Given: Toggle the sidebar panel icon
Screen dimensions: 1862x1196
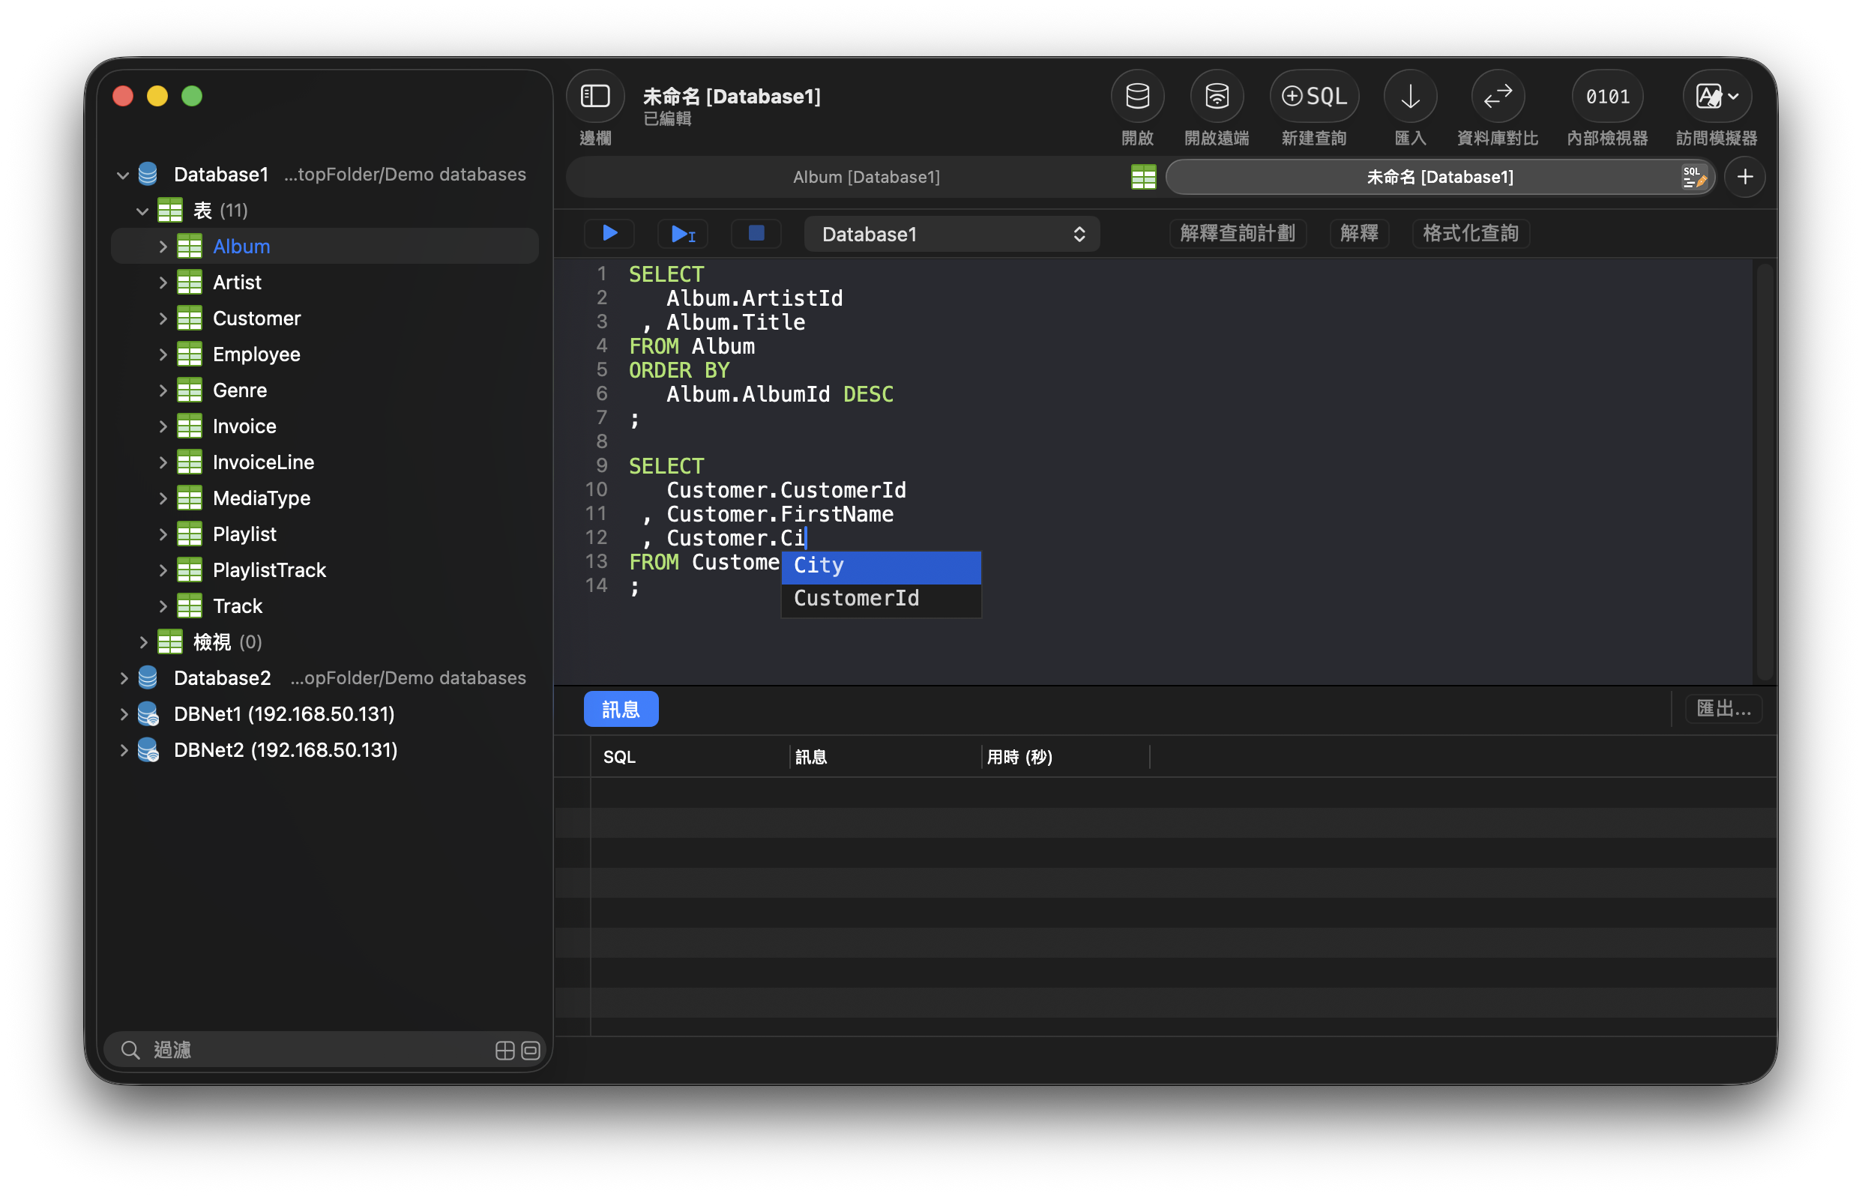Looking at the screenshot, I should coord(595,97).
